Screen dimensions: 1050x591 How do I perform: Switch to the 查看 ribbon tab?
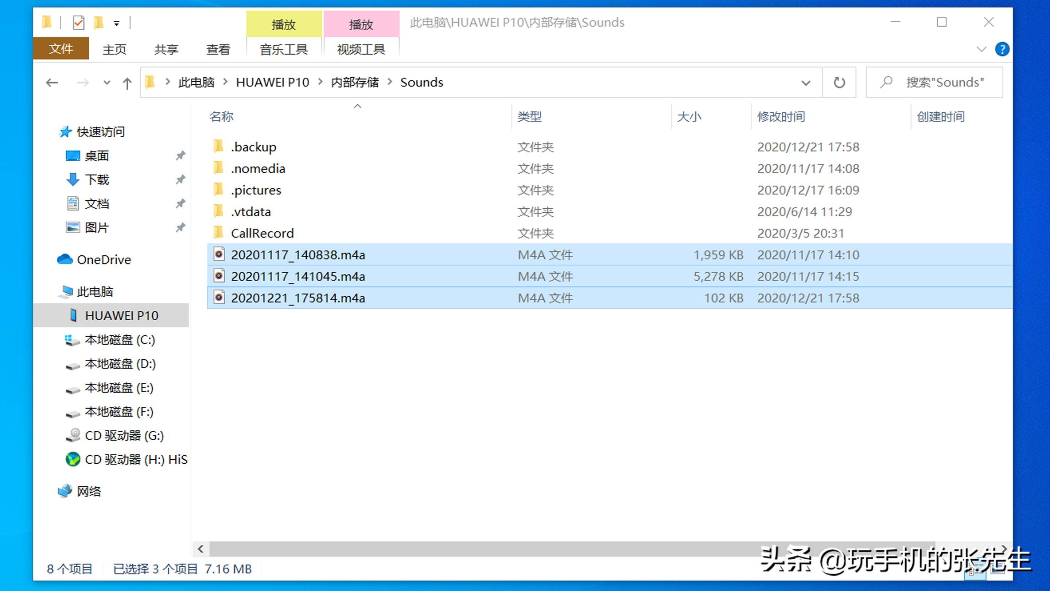(218, 49)
